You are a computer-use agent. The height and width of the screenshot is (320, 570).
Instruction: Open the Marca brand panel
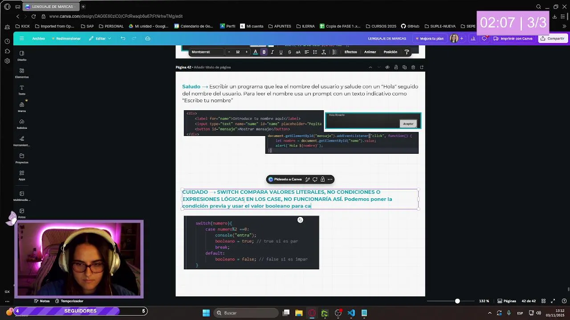[x=22, y=107]
